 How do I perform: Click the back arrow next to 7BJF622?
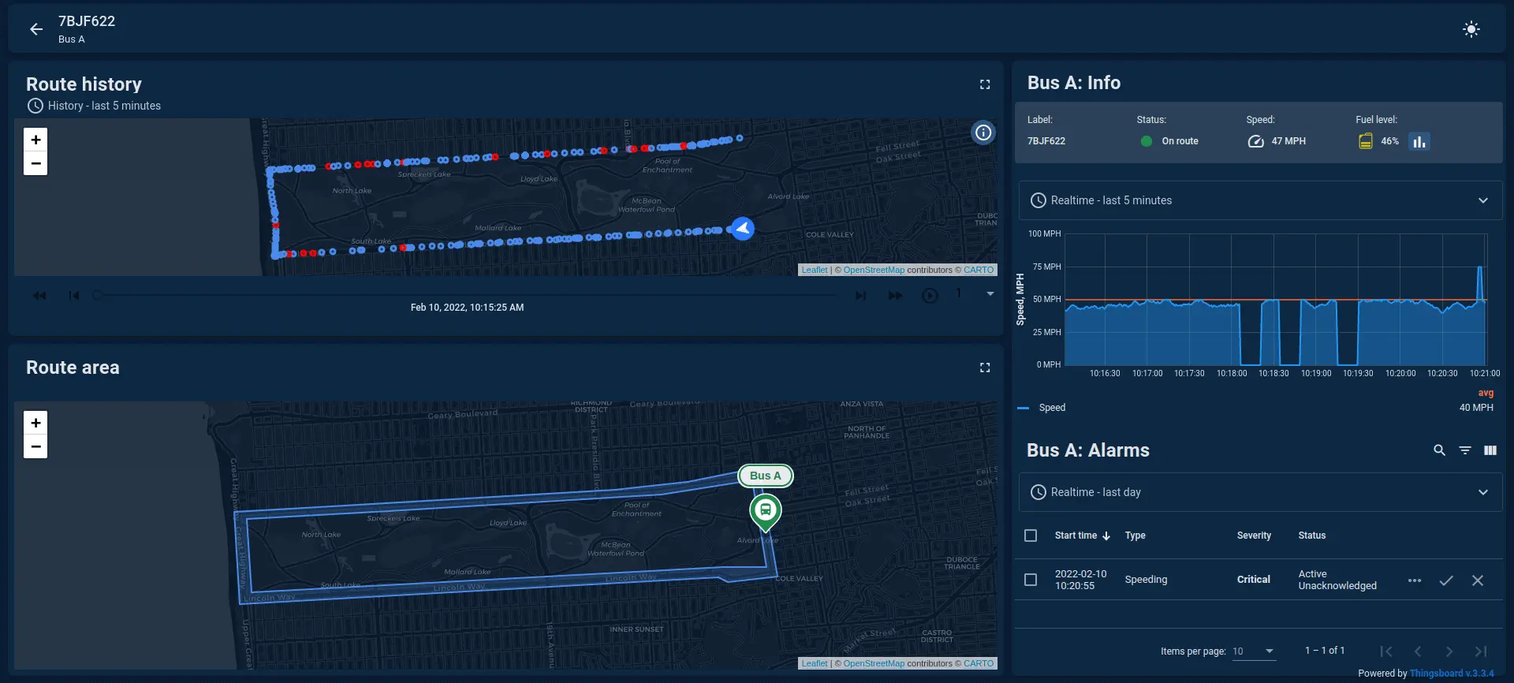[36, 29]
